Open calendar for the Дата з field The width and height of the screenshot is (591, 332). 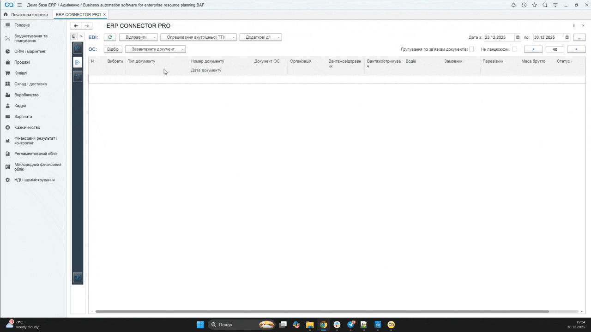518,37
